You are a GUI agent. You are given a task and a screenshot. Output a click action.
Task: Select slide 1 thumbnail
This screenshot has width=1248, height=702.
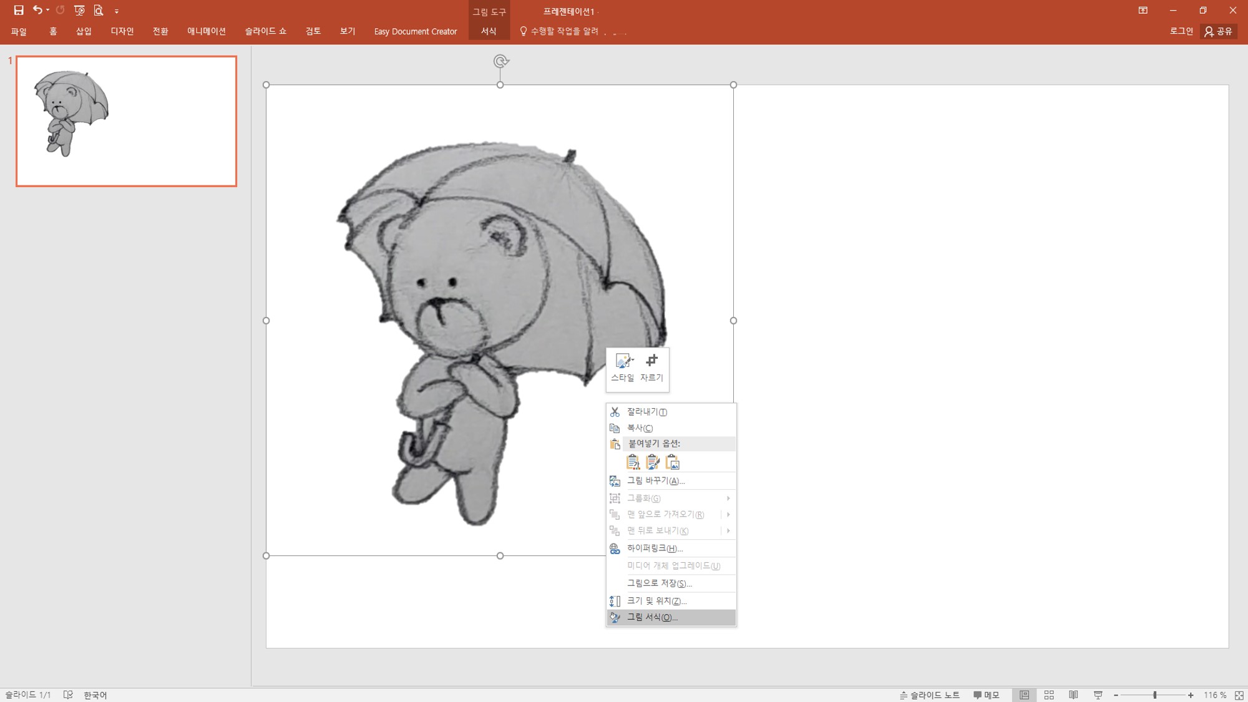(126, 121)
